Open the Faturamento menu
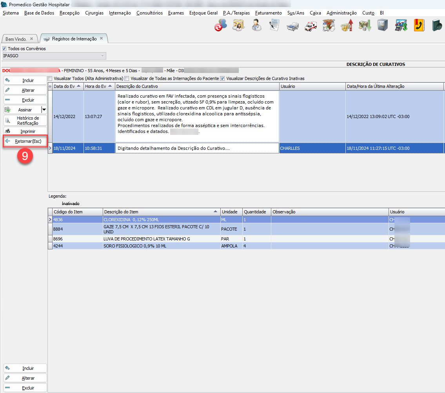 pos(268,13)
